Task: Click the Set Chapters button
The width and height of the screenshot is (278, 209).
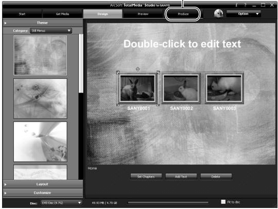Action: pos(146,177)
